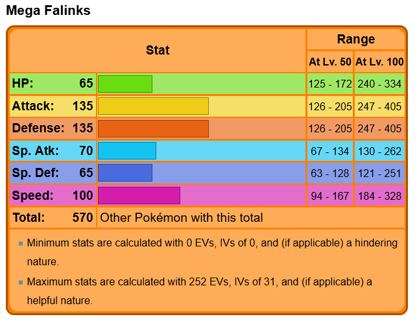Select the At Lv. 50 header
Screen dimensions: 417x321
point(330,62)
